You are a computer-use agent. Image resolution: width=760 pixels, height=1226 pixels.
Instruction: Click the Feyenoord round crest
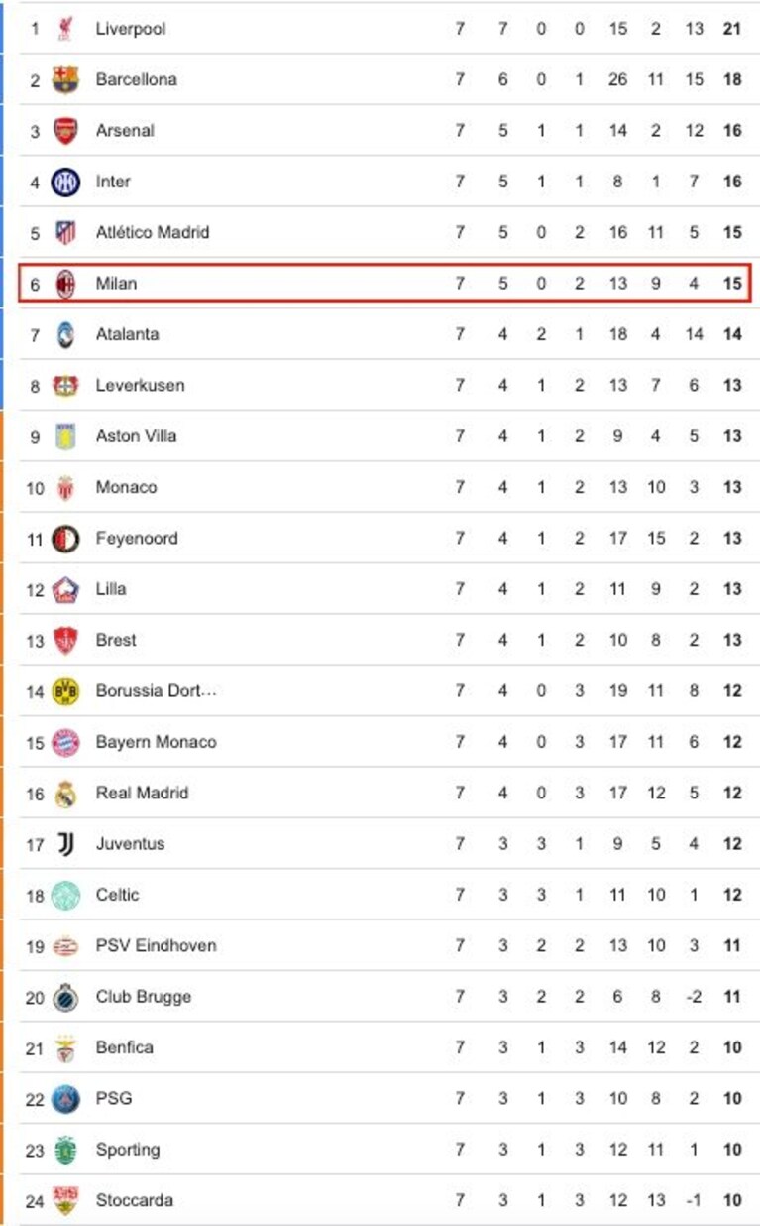(x=65, y=539)
